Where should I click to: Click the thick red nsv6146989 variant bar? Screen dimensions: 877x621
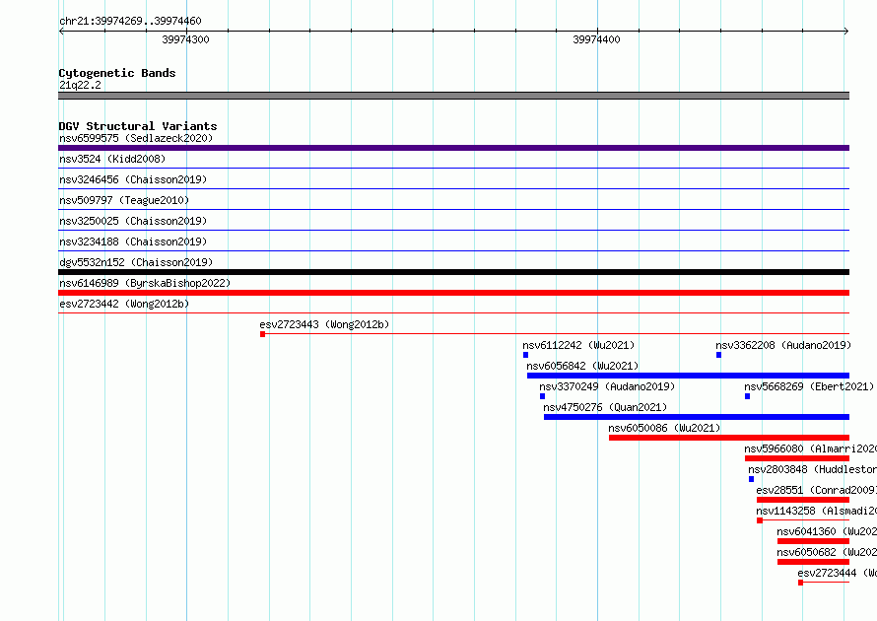[453, 293]
